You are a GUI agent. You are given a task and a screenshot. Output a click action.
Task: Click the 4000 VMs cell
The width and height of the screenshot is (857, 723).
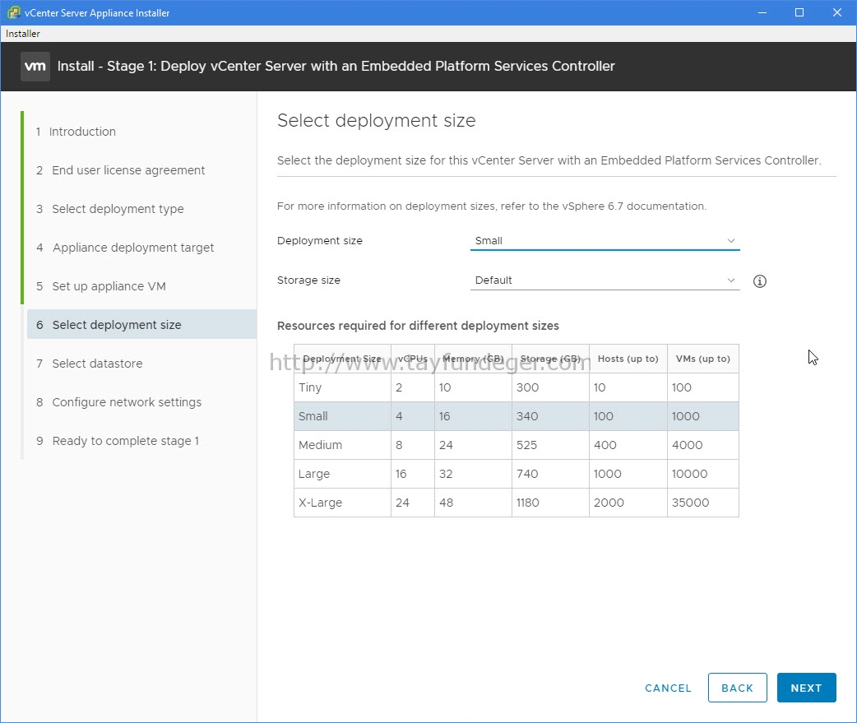click(703, 445)
